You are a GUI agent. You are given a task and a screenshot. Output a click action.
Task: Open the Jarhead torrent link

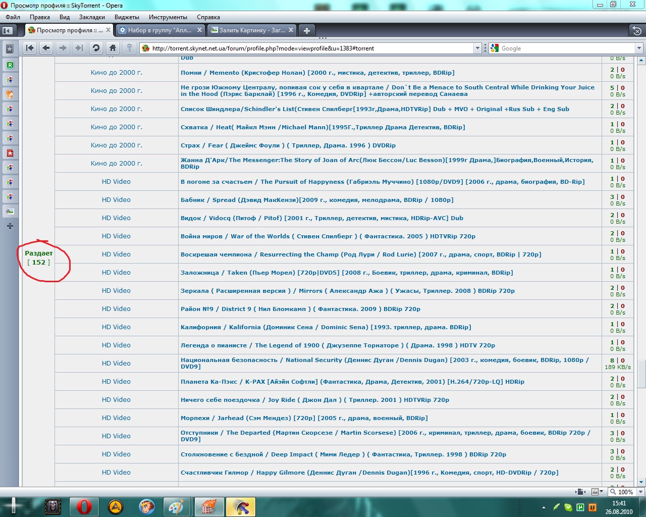(304, 418)
